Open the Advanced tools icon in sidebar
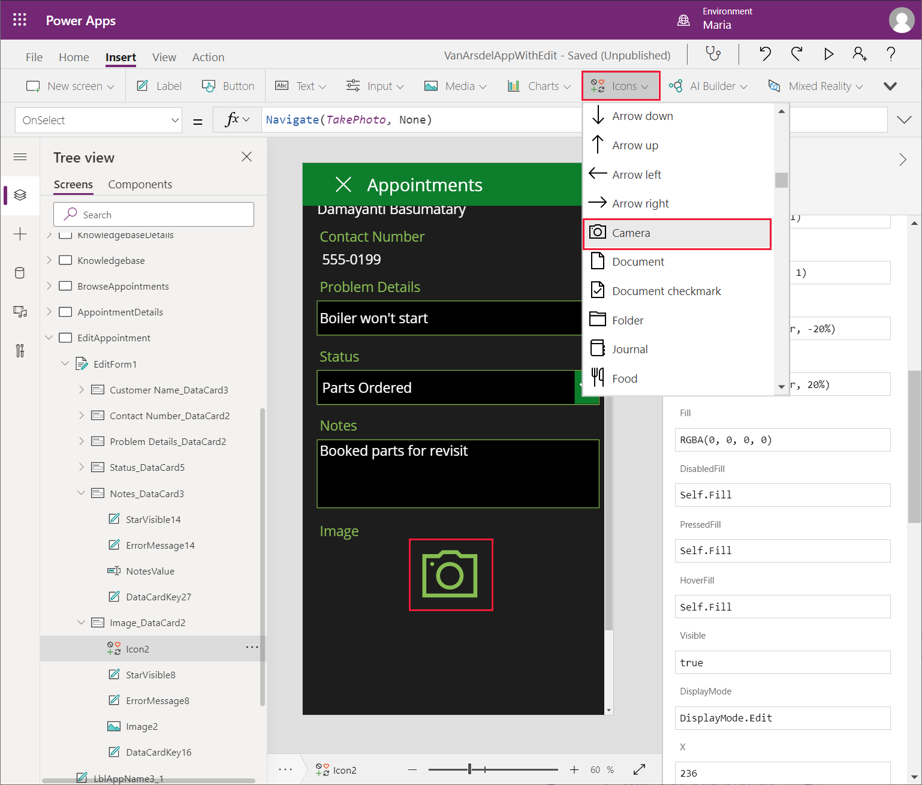Viewport: 922px width, 785px height. 20,351
